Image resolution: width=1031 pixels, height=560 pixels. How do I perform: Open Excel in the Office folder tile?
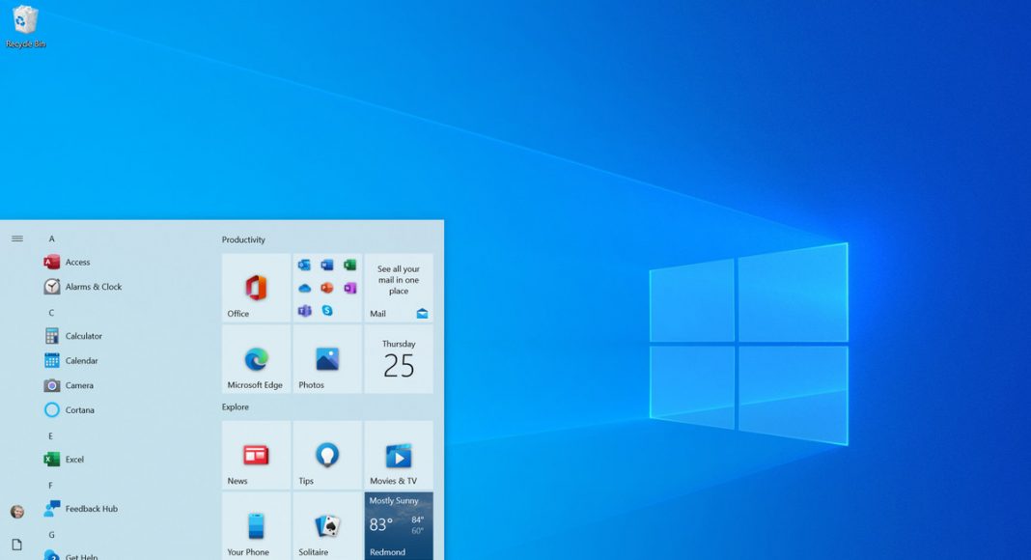click(349, 265)
